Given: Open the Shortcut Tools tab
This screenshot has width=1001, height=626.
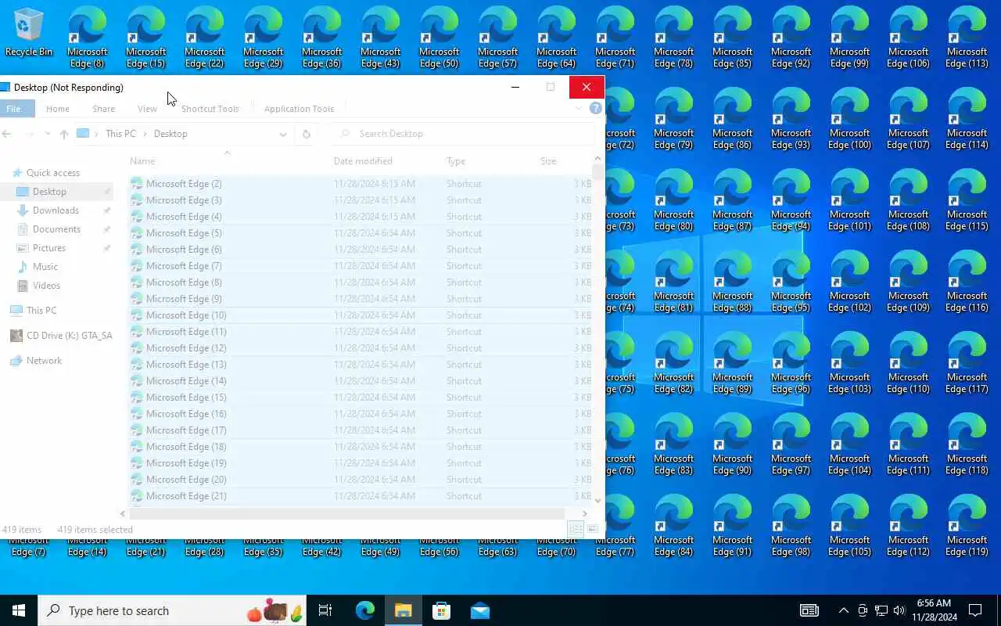Looking at the screenshot, I should [x=210, y=109].
